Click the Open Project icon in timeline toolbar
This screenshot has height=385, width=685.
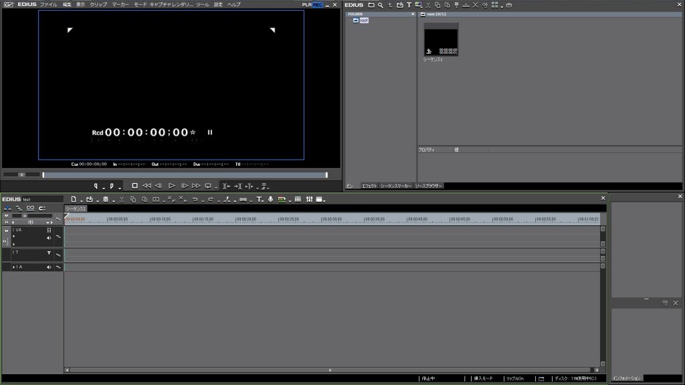90,199
